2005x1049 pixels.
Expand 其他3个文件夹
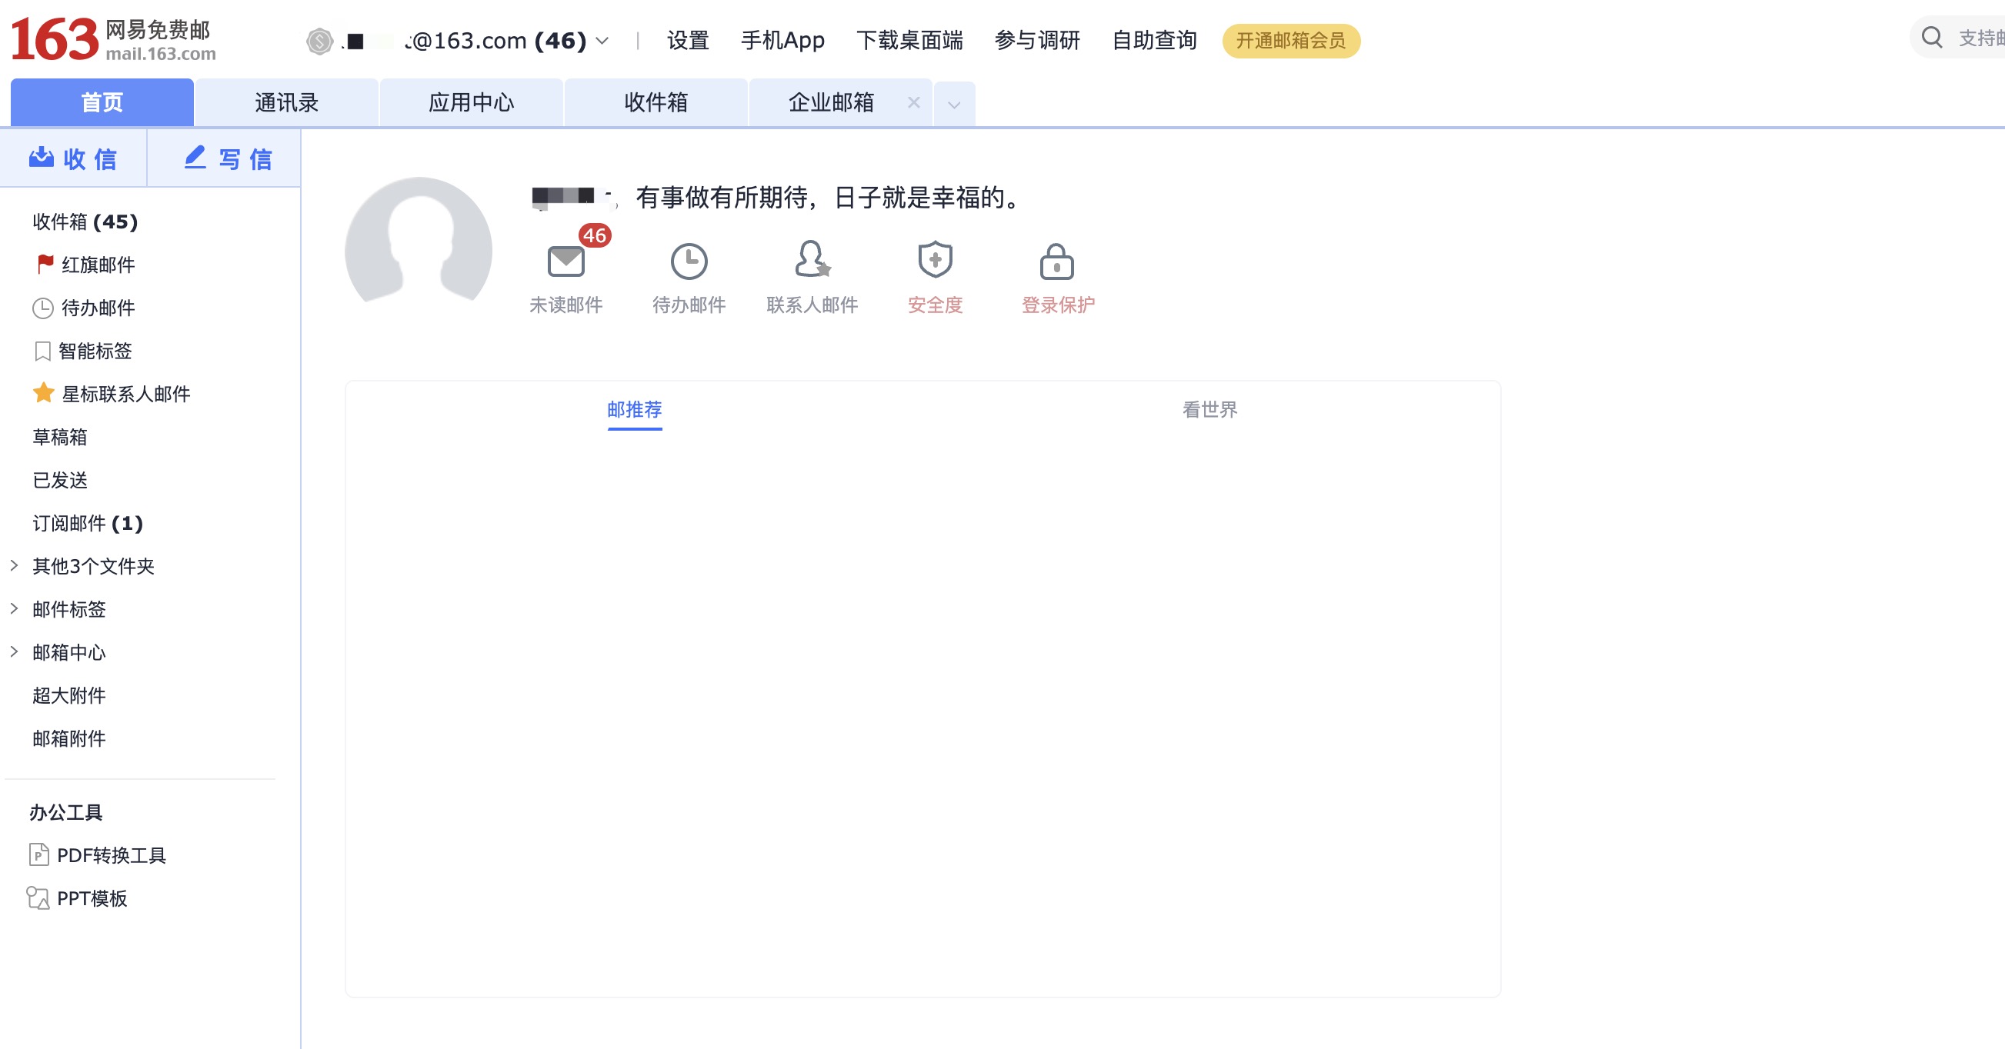14,566
